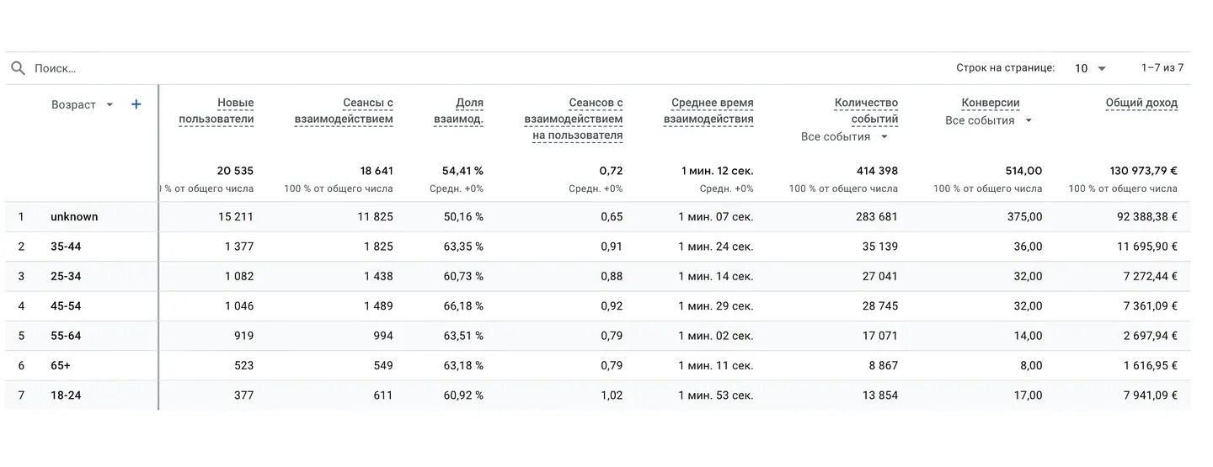Select the 35-44 age row

click(x=66, y=247)
